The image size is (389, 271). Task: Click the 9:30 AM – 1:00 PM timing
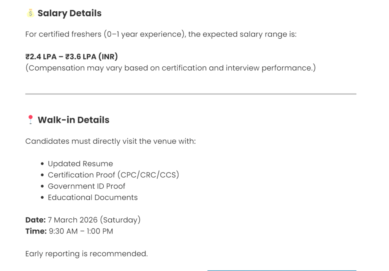click(x=81, y=231)
